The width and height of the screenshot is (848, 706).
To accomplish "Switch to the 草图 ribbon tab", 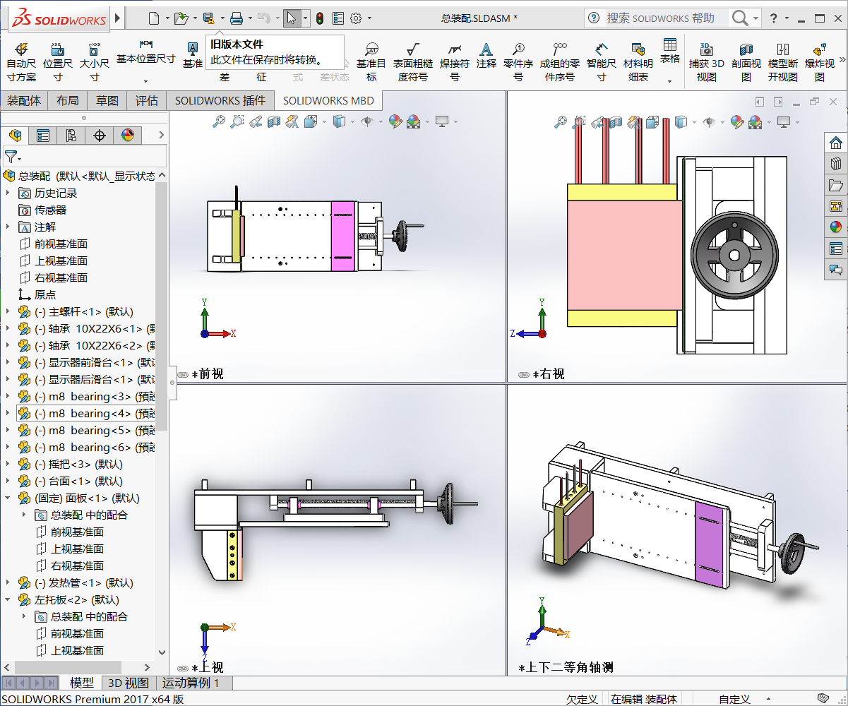I will pos(107,100).
